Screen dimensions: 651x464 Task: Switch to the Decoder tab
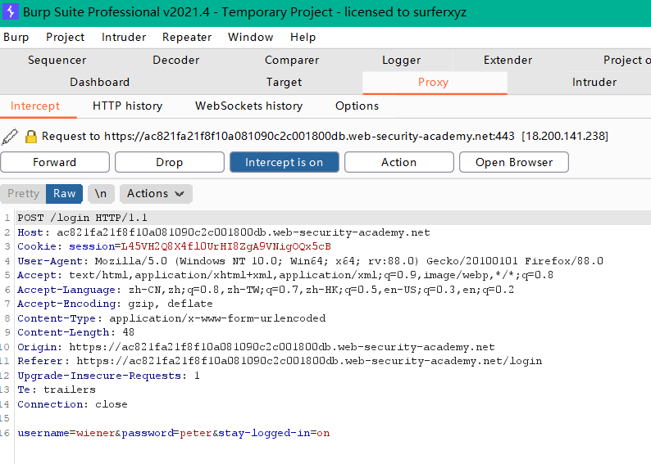pyautogui.click(x=176, y=60)
